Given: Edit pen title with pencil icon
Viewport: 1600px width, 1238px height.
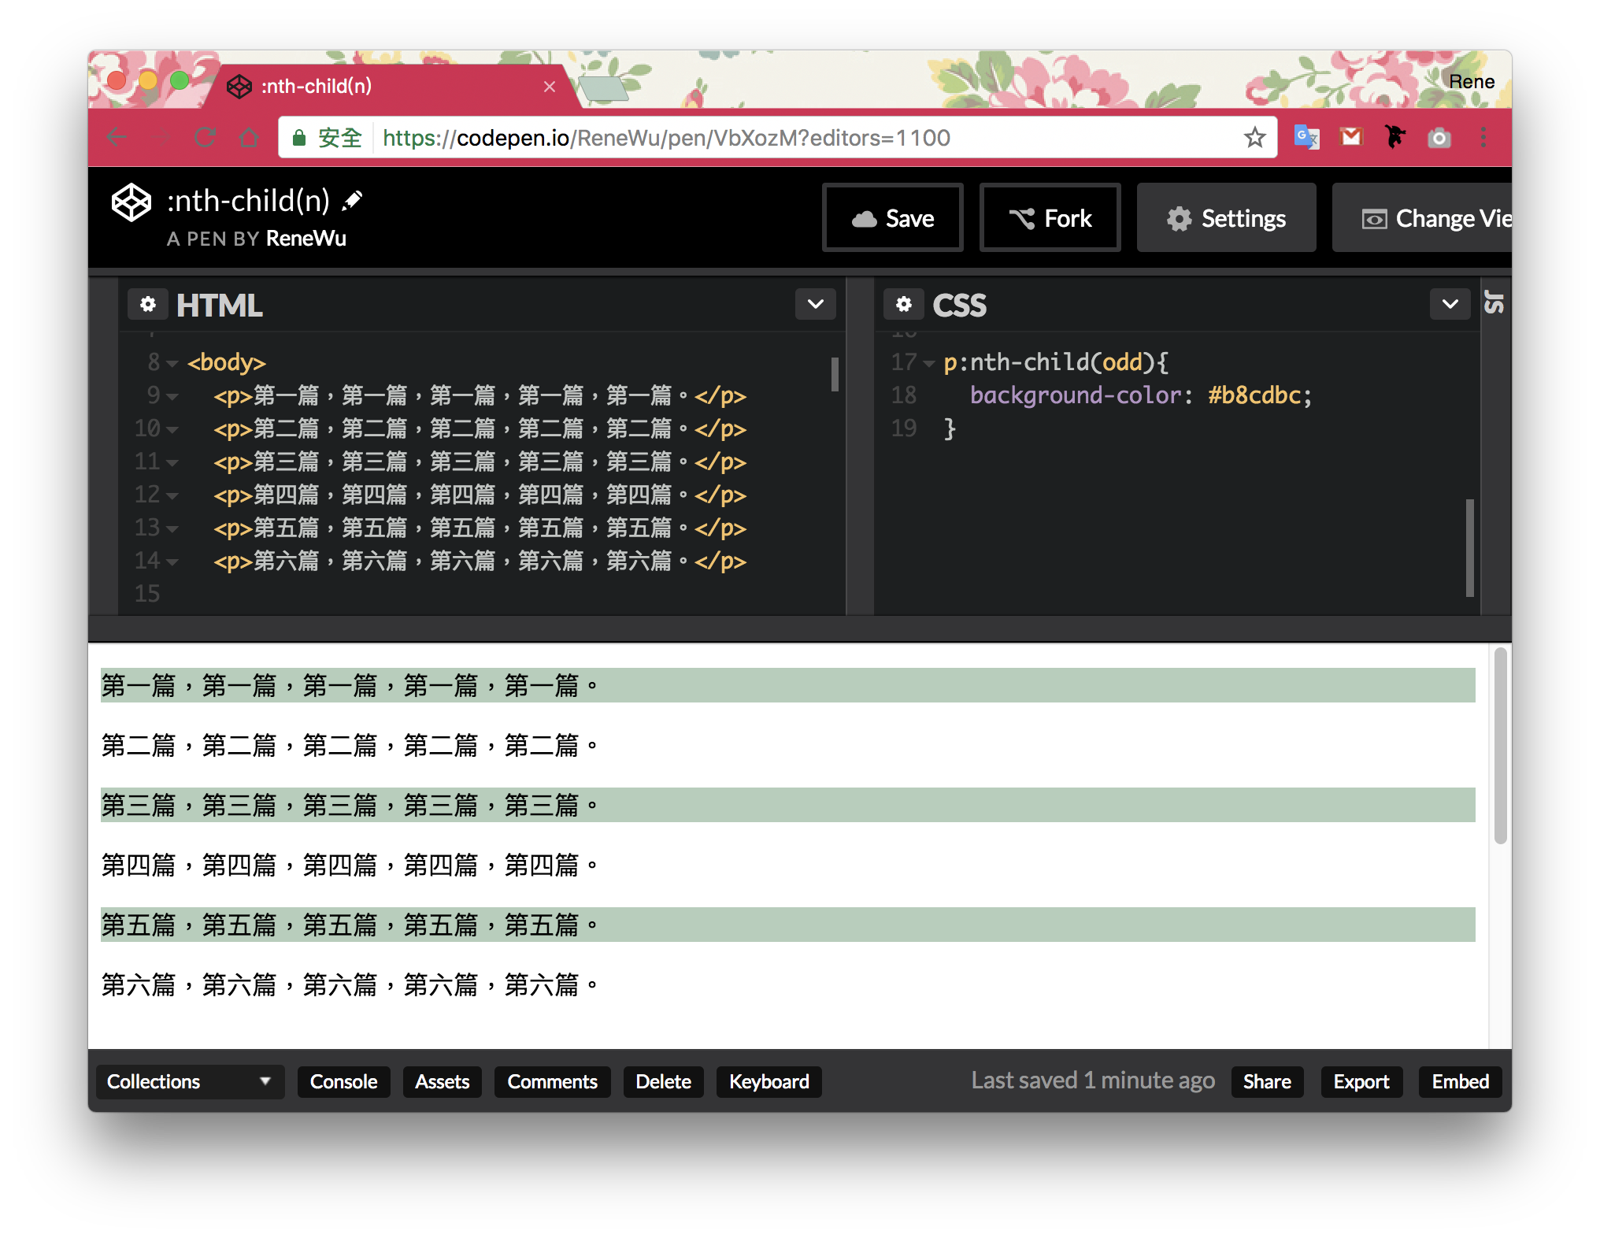Looking at the screenshot, I should click(x=352, y=201).
